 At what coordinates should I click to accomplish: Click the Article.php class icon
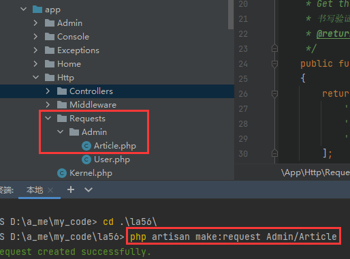click(x=86, y=146)
